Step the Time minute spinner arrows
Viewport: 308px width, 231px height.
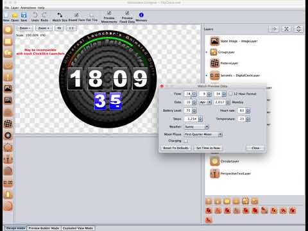[209, 94]
